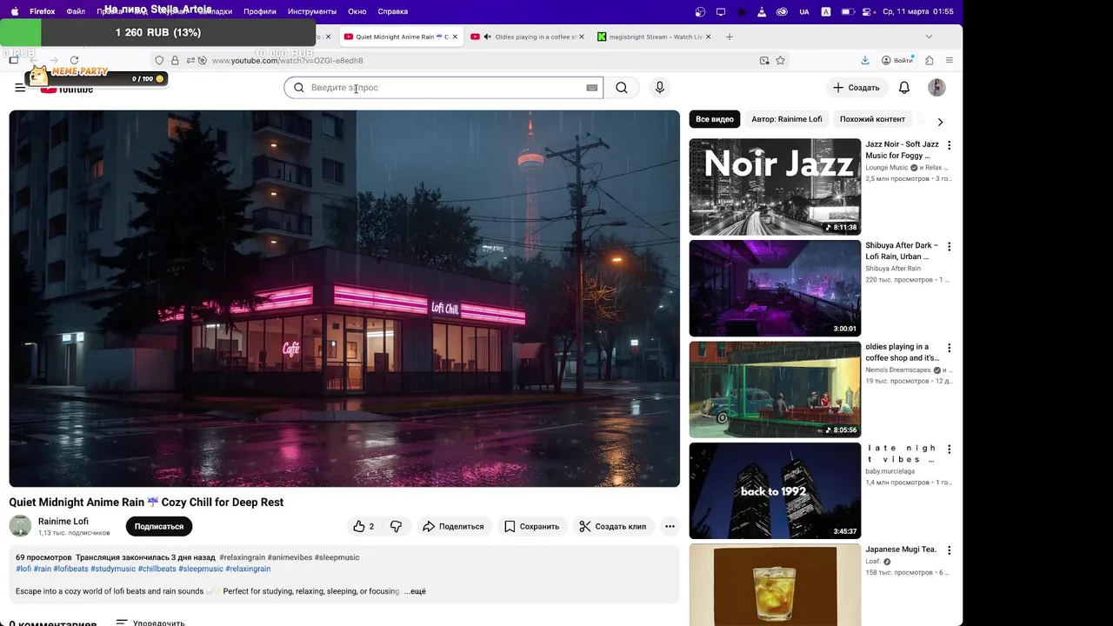Image resolution: width=1113 pixels, height=626 pixels.
Task: Open the Apple menu
Action: [14, 11]
